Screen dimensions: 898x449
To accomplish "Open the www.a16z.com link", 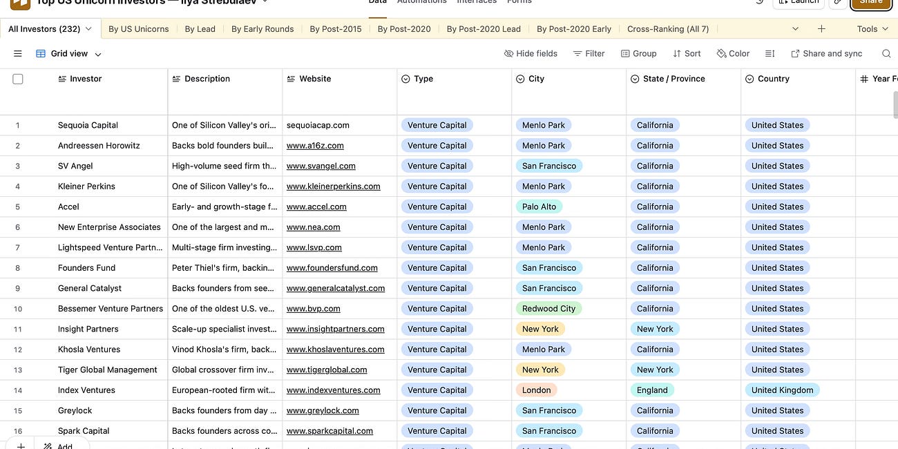I will pyautogui.click(x=315, y=146).
